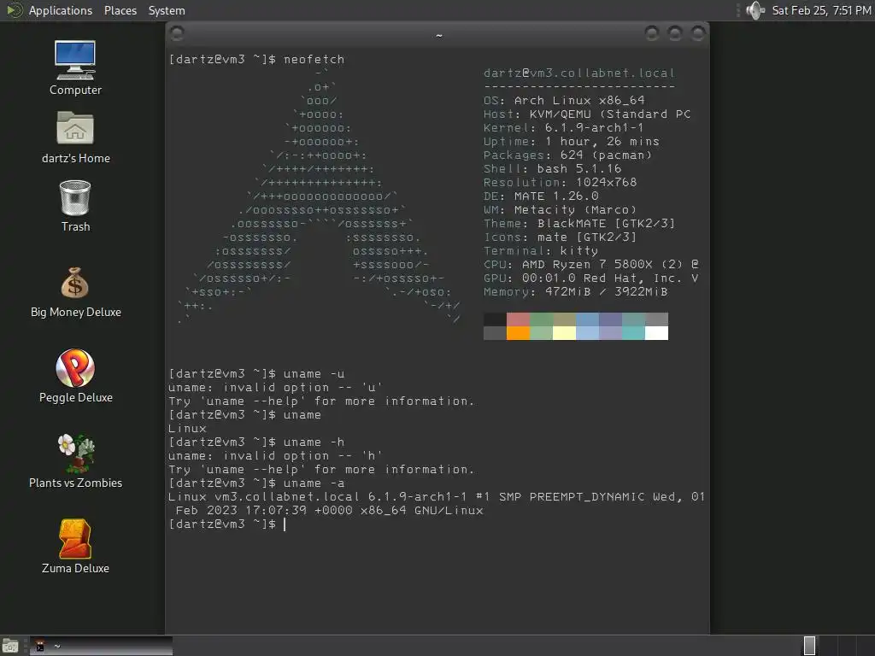Click the 'uname -a' command line
This screenshot has width=875, height=656.
[x=256, y=483]
